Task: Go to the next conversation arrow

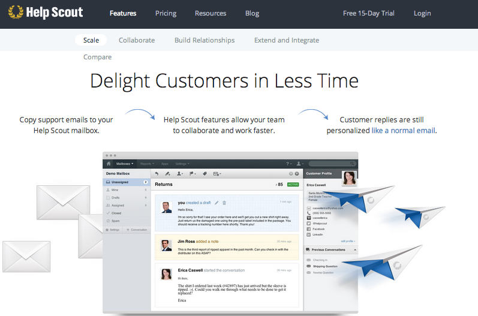Action: click(297, 174)
